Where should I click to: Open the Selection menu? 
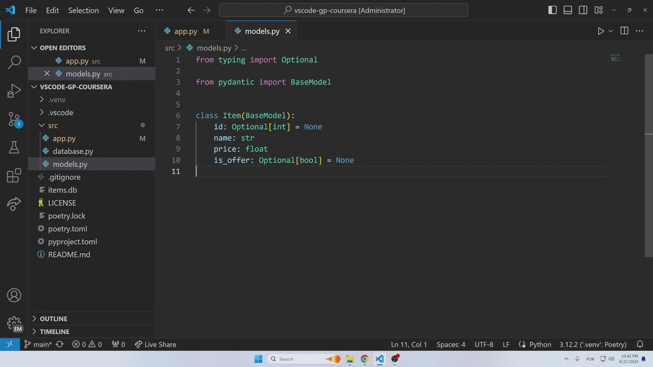[83, 10]
